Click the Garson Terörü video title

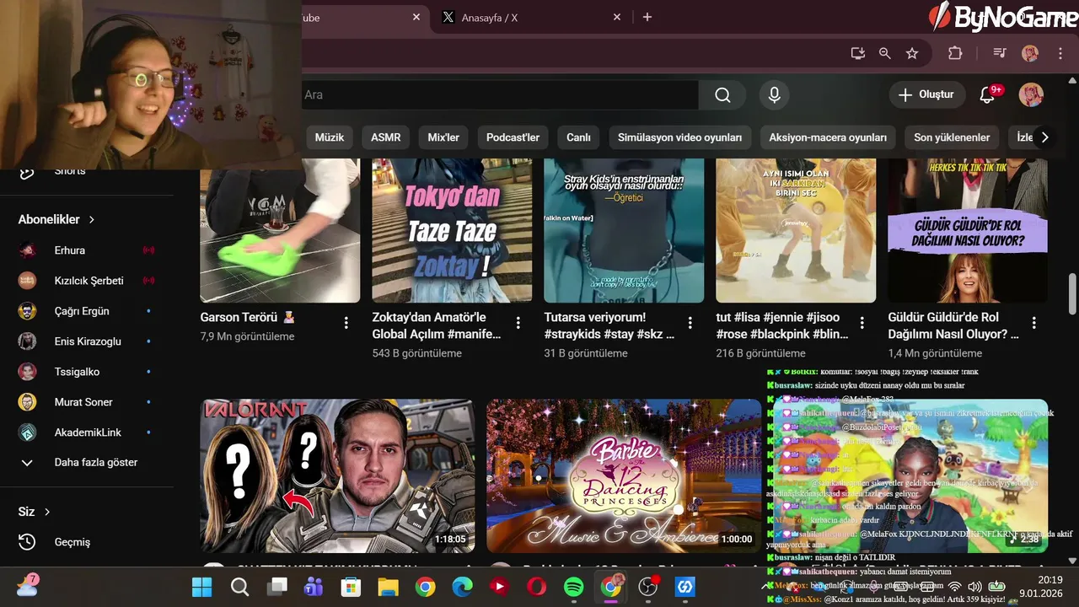[x=248, y=318]
